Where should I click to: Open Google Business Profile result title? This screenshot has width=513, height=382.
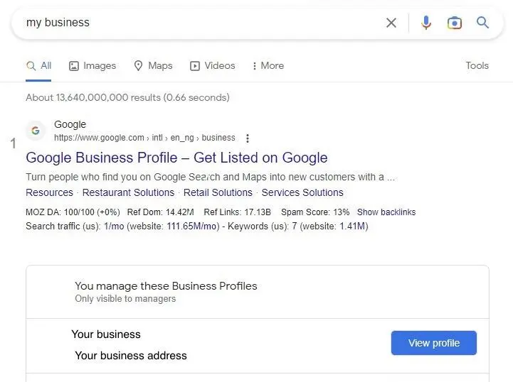(176, 158)
